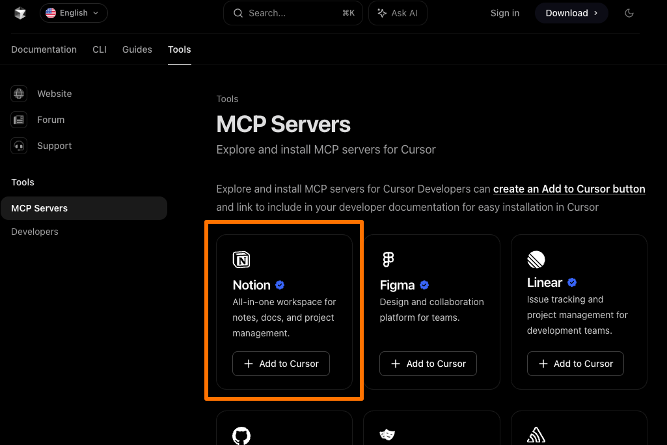Click Notion verified badge
Image resolution: width=667 pixels, height=445 pixels.
point(280,285)
